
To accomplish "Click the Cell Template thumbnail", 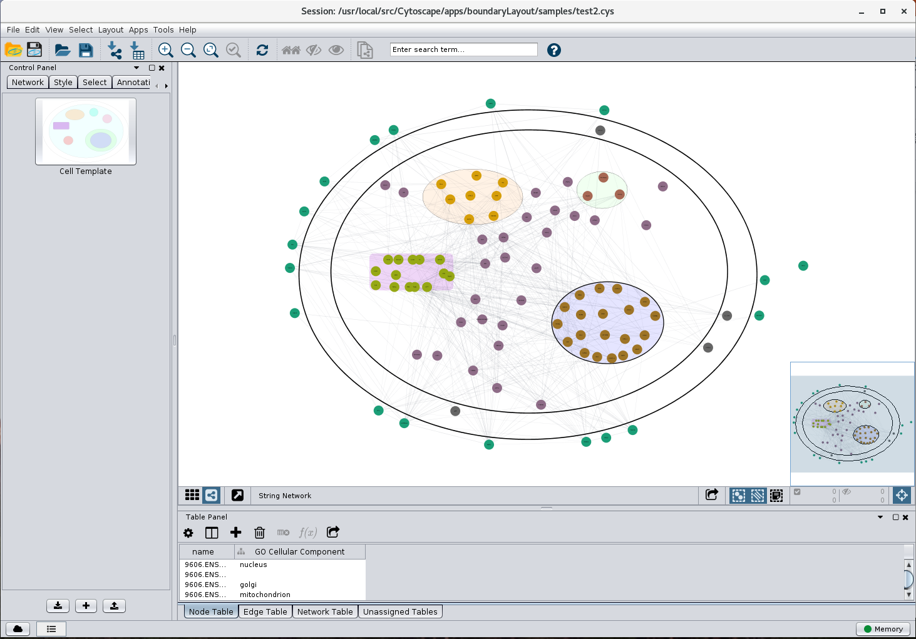I will [x=86, y=131].
